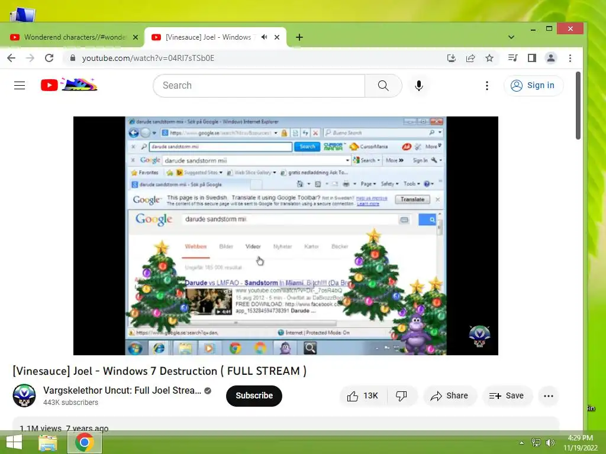Open the Chrome profile avatar

click(x=551, y=59)
